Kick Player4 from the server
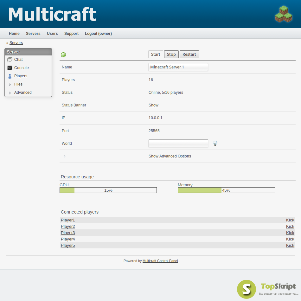Viewport: 301px width, 301px height. coord(290,239)
